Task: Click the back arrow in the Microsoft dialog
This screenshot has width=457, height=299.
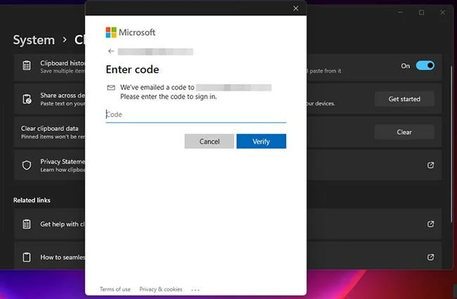Action: click(111, 51)
